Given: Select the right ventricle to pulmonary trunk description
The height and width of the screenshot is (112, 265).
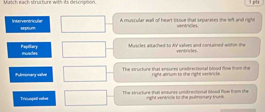Looking at the screenshot, I should pos(186,95).
